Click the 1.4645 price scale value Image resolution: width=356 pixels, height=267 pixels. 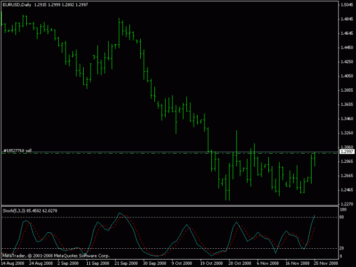pyautogui.click(x=347, y=34)
